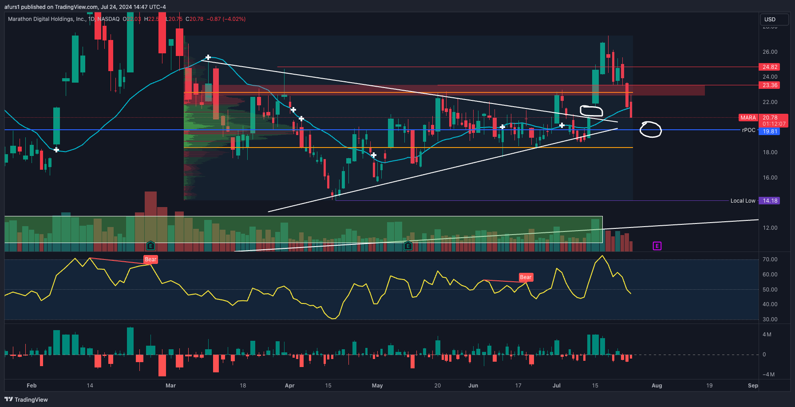Click the 'rPOC' text label
795x407 pixels.
click(748, 130)
